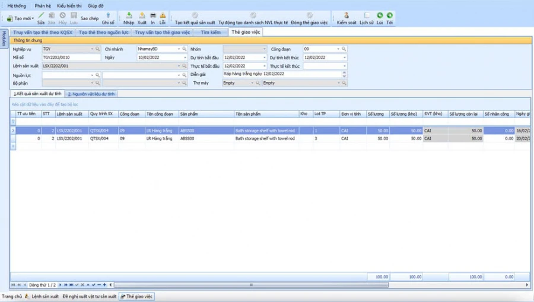
Task: Open the Thực tế kết thúc date picker
Action: 344,66
